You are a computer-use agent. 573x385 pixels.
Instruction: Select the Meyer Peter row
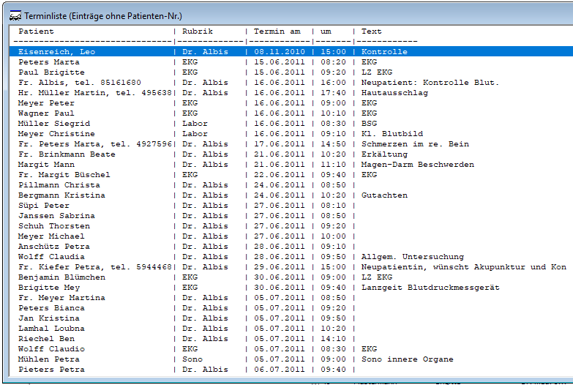(x=291, y=102)
